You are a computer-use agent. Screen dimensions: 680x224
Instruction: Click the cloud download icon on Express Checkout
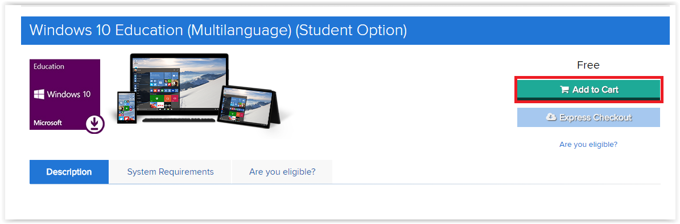click(551, 117)
